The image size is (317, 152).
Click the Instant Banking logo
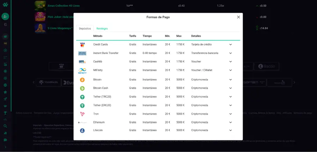82,53
